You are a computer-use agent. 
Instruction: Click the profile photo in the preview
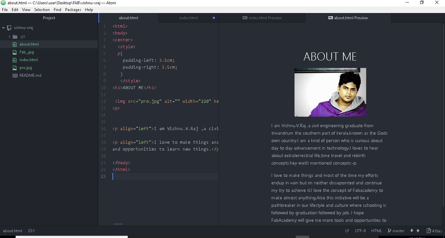[330, 92]
